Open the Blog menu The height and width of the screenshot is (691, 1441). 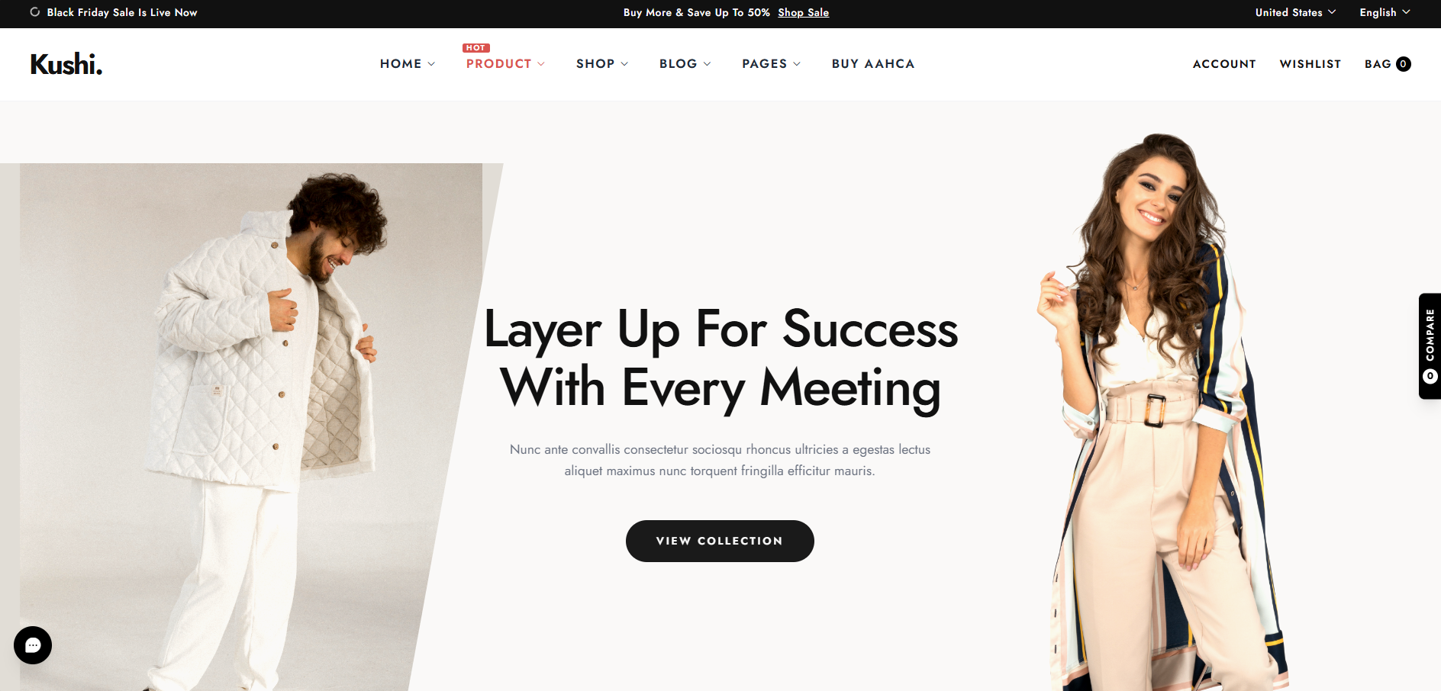(x=685, y=64)
